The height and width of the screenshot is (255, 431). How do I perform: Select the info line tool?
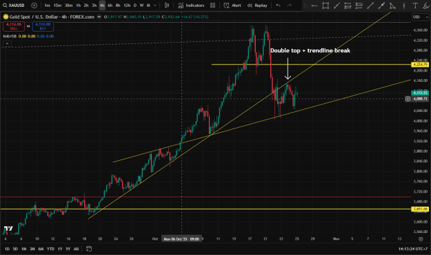(381, 5)
